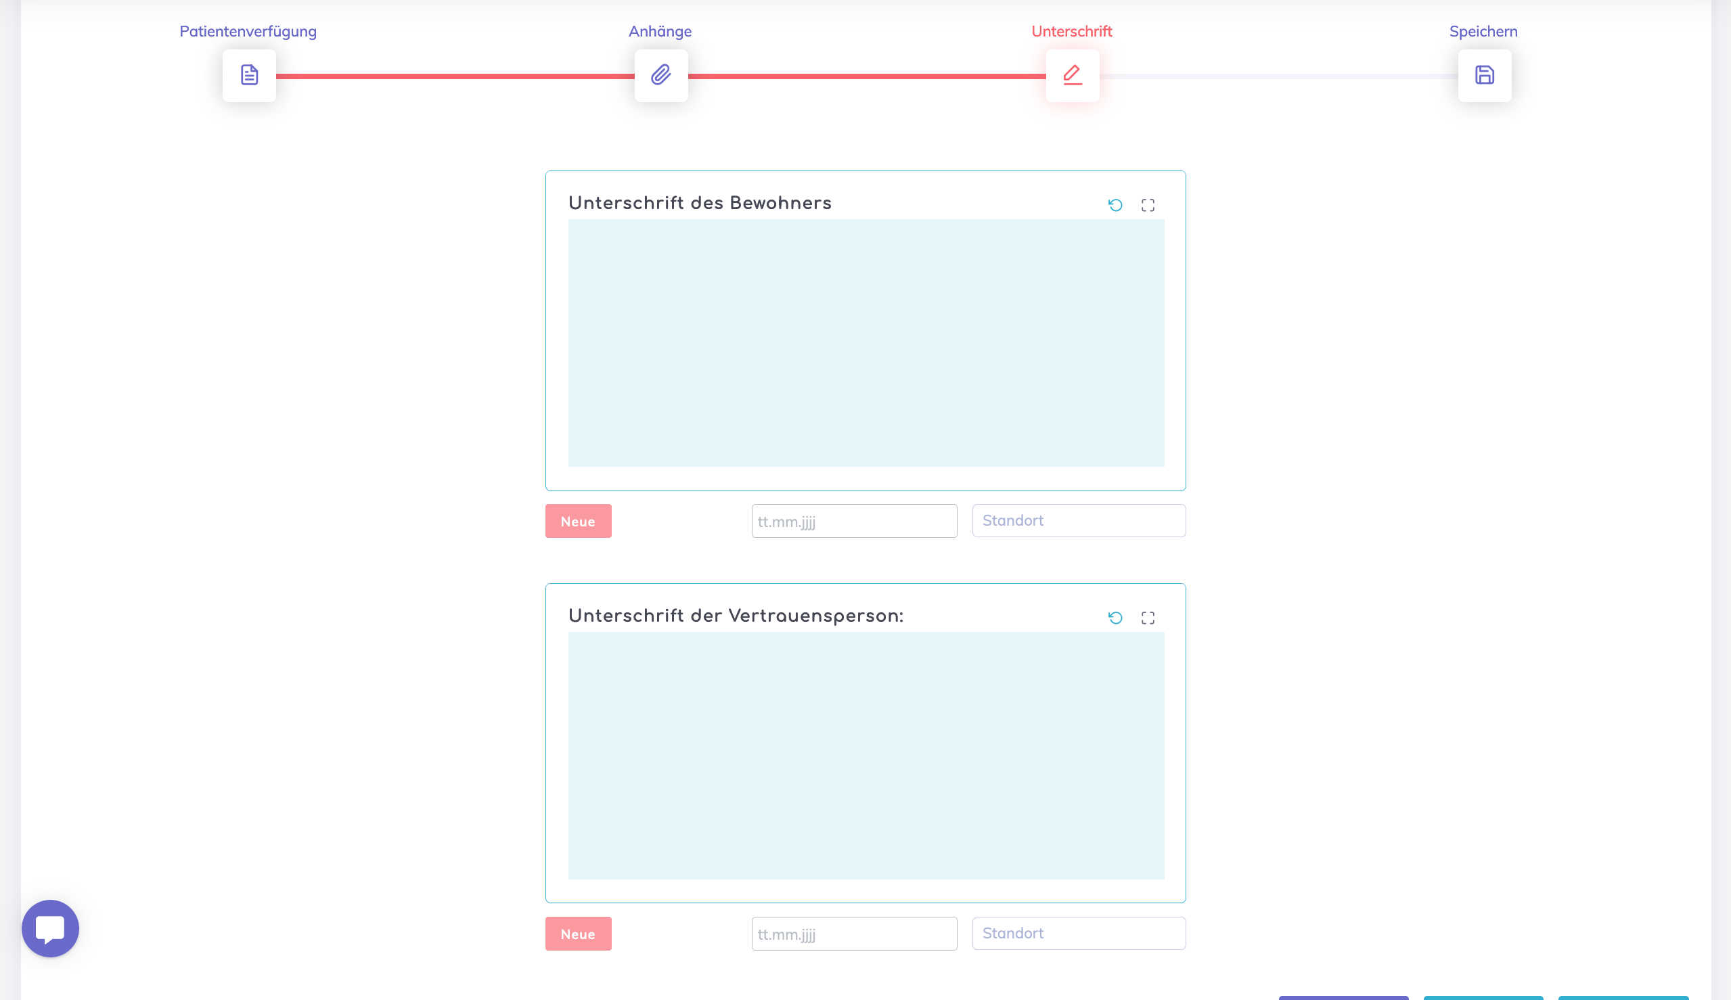Focus the Vertrauensperson date field tt.mm.jjjj
The image size is (1731, 1000).
pyautogui.click(x=854, y=934)
